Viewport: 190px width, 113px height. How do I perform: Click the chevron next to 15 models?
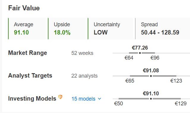pos(99,99)
